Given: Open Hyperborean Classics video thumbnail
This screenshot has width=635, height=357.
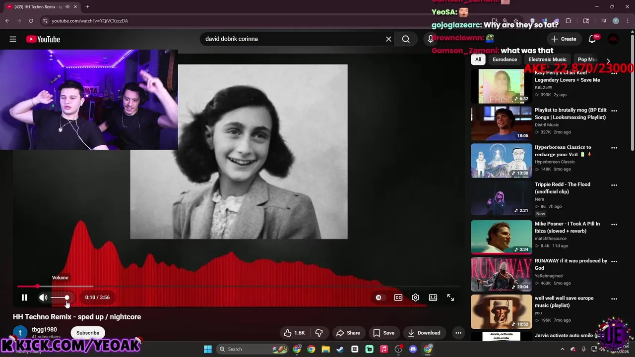Looking at the screenshot, I should (501, 161).
